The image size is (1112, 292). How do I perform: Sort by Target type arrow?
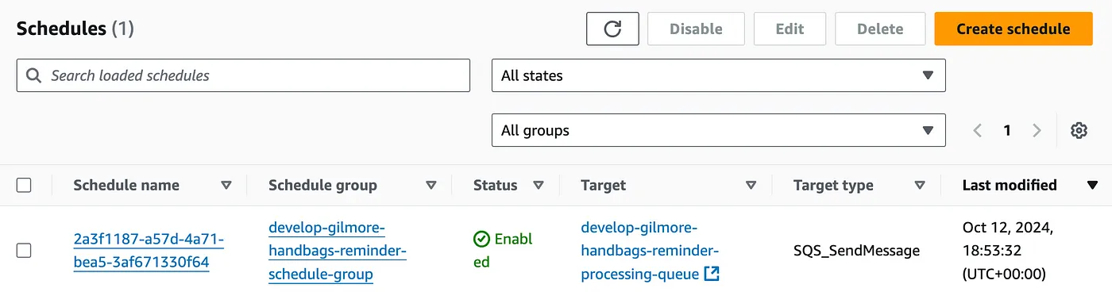pyautogui.click(x=920, y=186)
